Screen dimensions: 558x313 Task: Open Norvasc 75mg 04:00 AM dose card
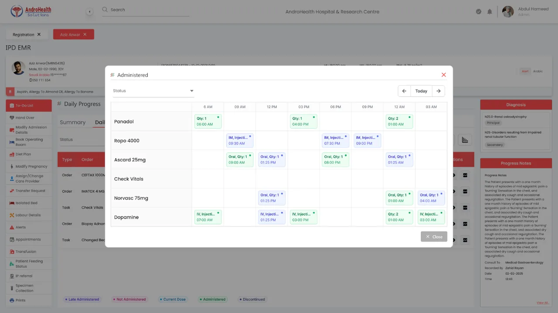(x=431, y=198)
